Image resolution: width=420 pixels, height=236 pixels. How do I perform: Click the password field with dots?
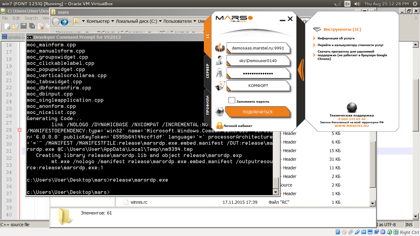258,73
